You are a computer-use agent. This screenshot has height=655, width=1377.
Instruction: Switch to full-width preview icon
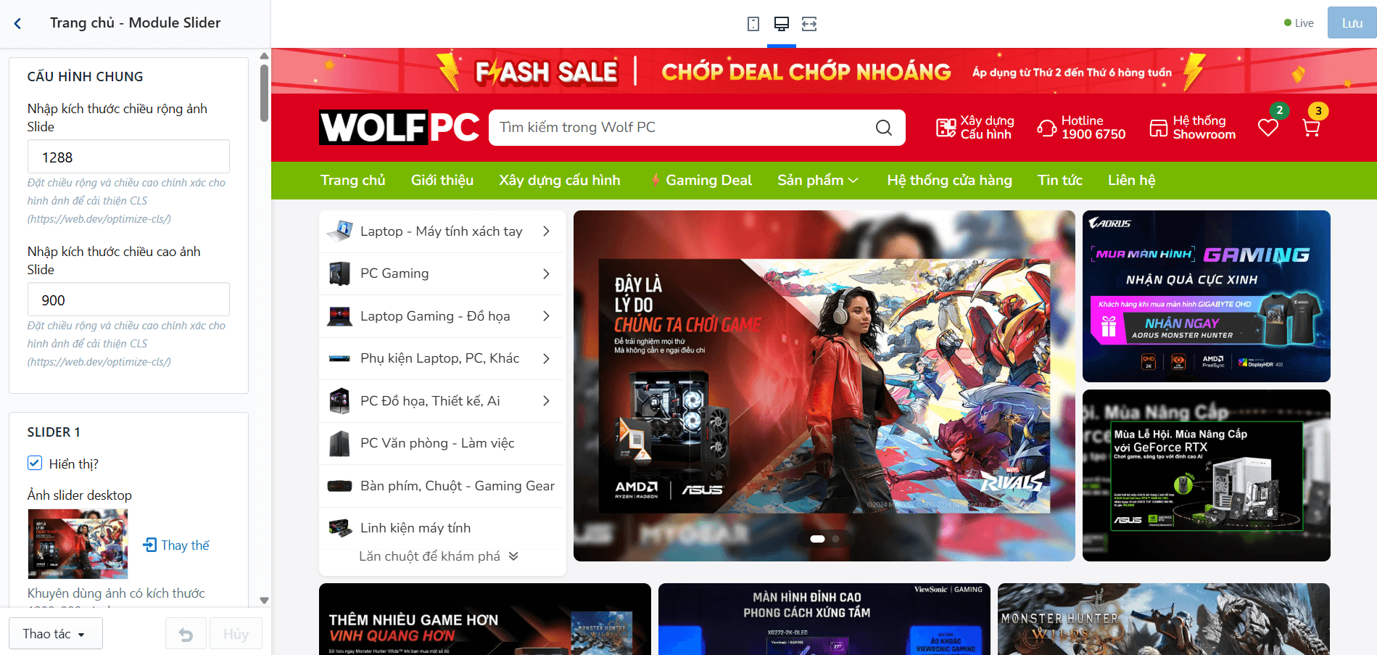pos(809,24)
